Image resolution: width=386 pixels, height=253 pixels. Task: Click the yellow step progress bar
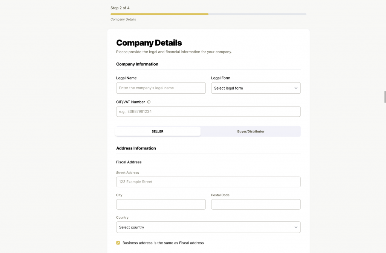click(x=159, y=14)
